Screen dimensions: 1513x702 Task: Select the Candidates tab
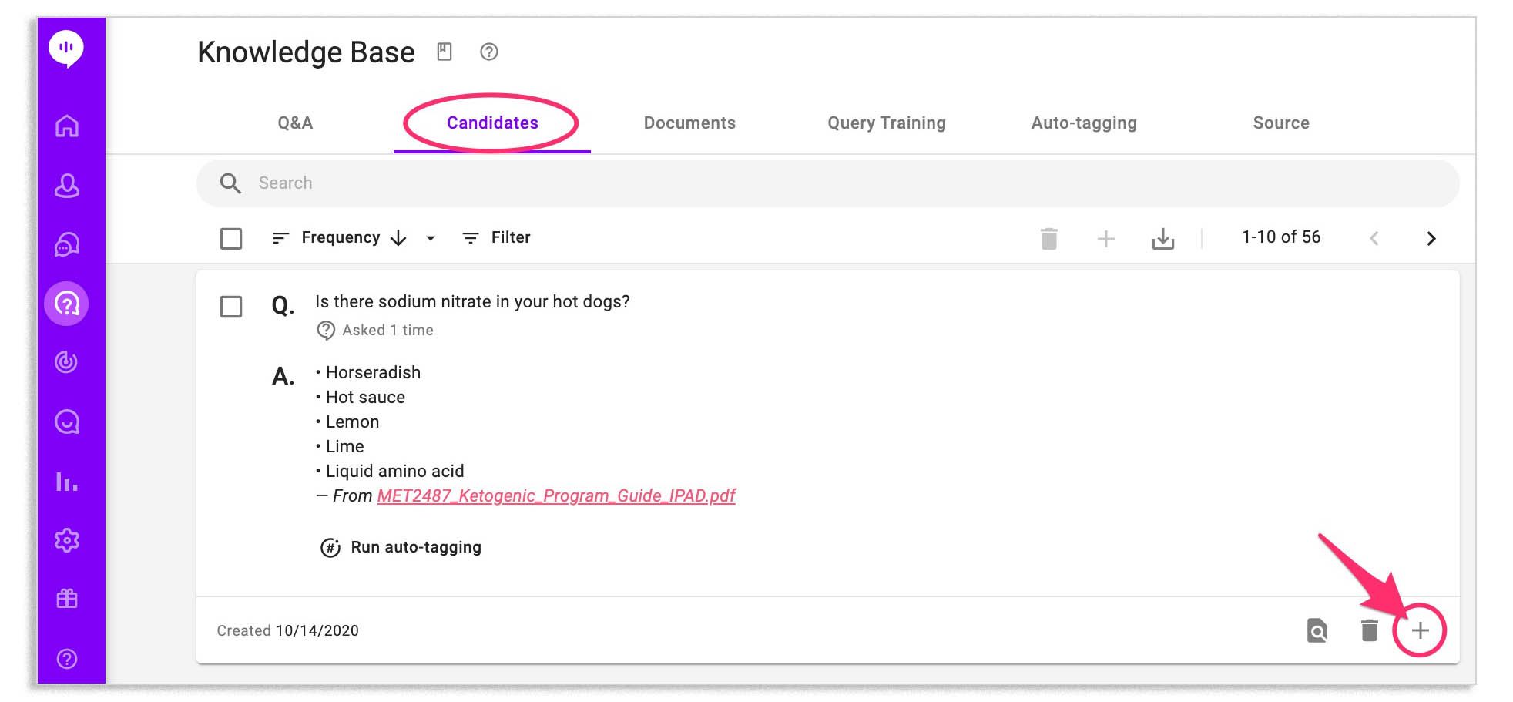click(x=492, y=123)
